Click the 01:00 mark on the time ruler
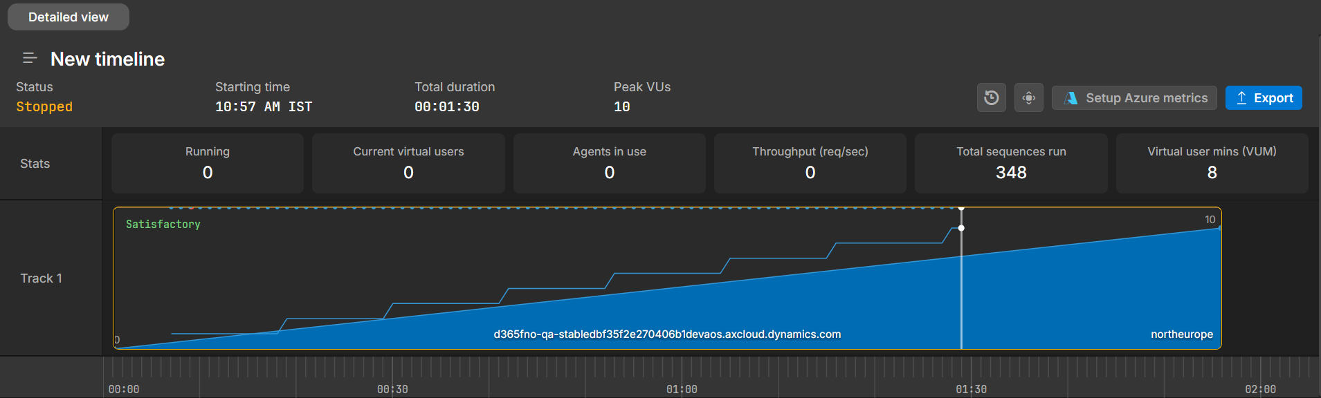 click(682, 389)
